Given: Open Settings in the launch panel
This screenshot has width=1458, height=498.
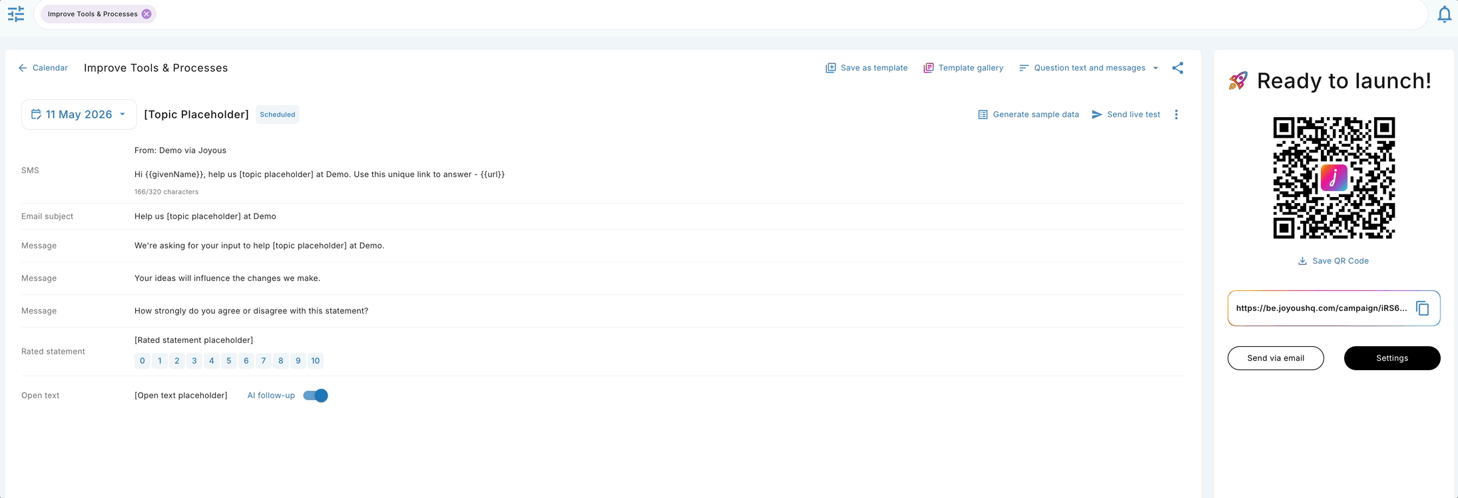Looking at the screenshot, I should (1392, 358).
